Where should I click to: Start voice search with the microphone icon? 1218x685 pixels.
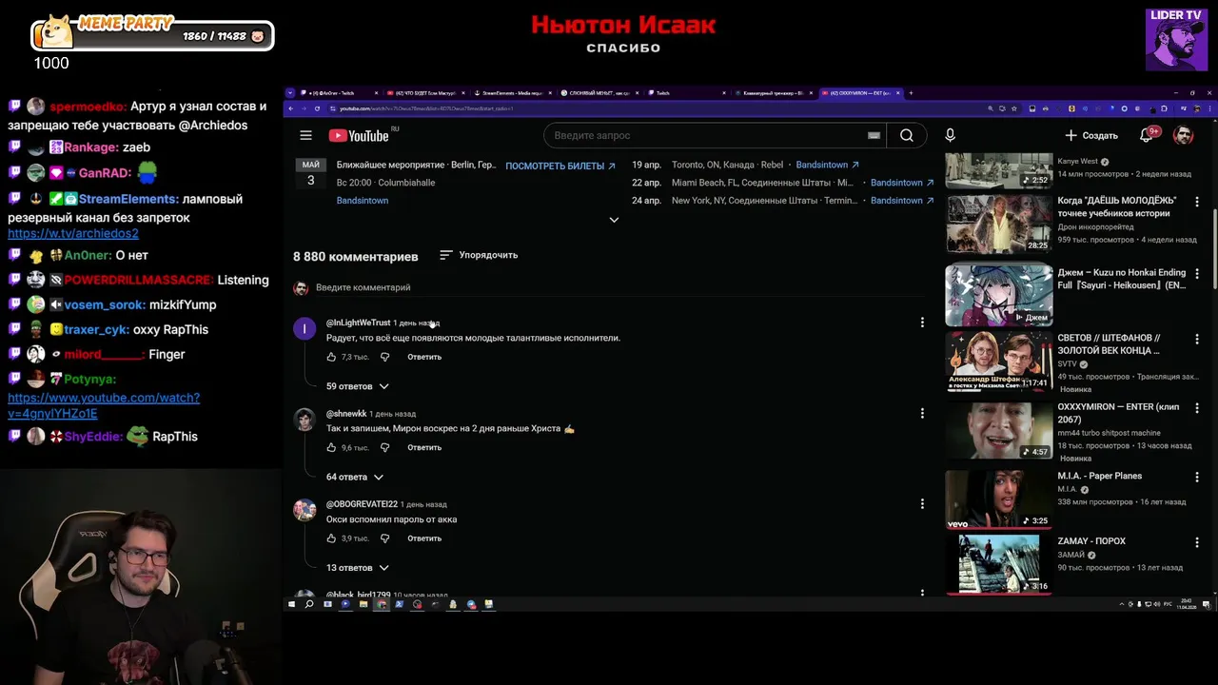(x=950, y=135)
